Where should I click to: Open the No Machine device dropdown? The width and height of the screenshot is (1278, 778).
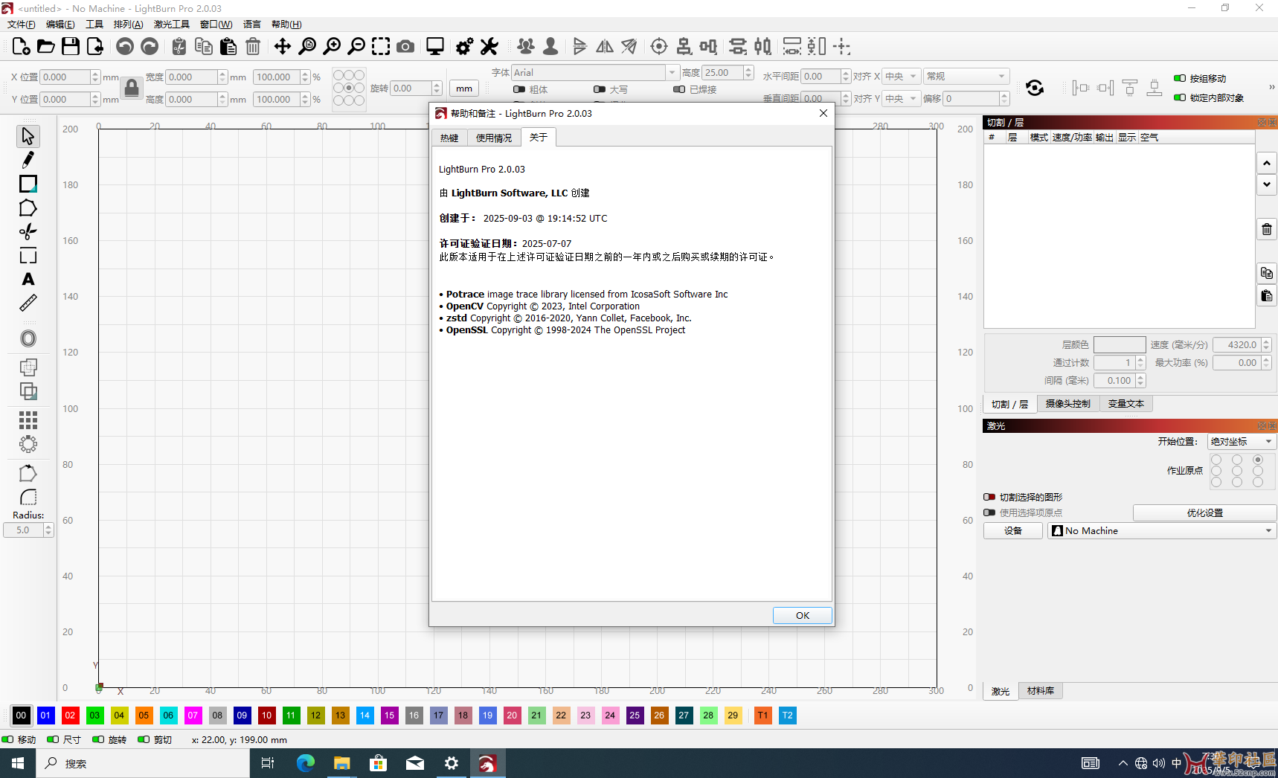pyautogui.click(x=1162, y=530)
